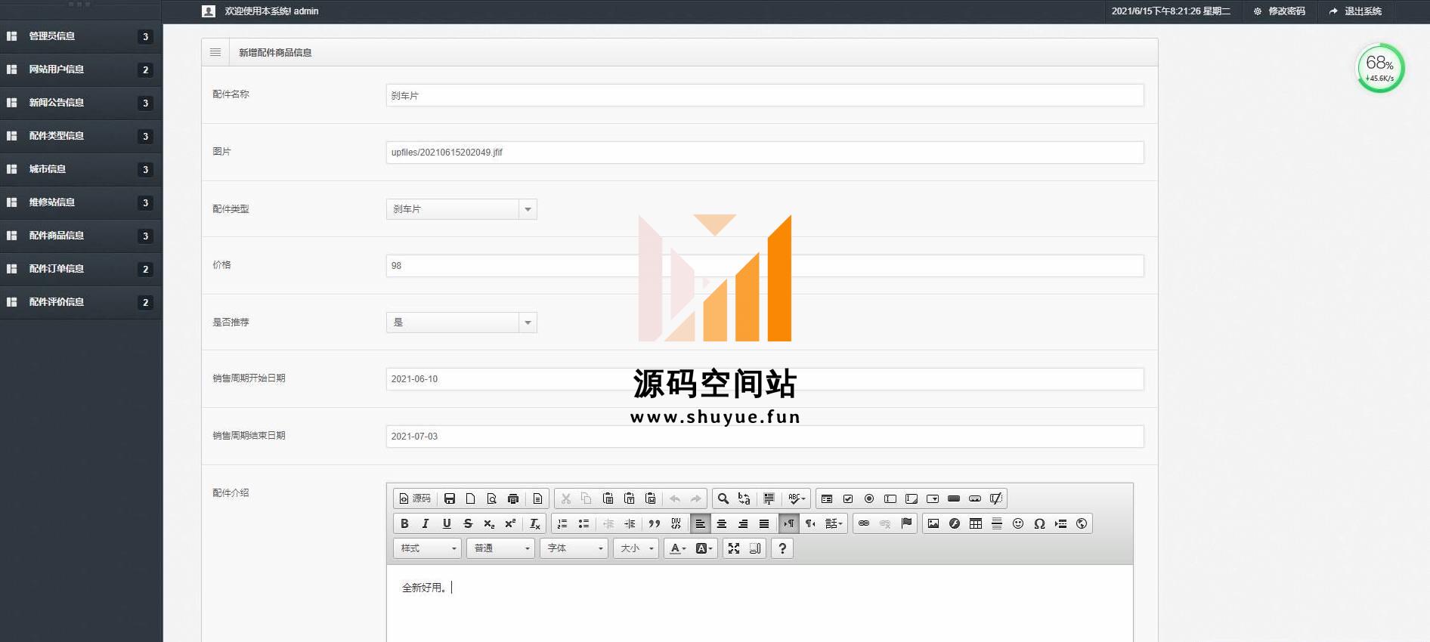Click Paste from Word icon
The image size is (1430, 642).
(x=650, y=498)
